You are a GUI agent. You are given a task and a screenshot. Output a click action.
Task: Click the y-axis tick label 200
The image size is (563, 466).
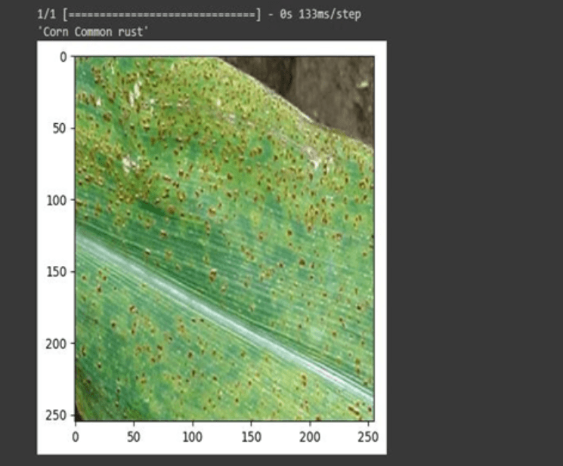coord(57,344)
